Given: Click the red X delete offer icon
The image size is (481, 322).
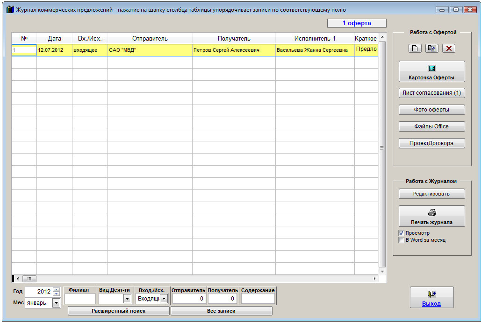Looking at the screenshot, I should pyautogui.click(x=448, y=49).
